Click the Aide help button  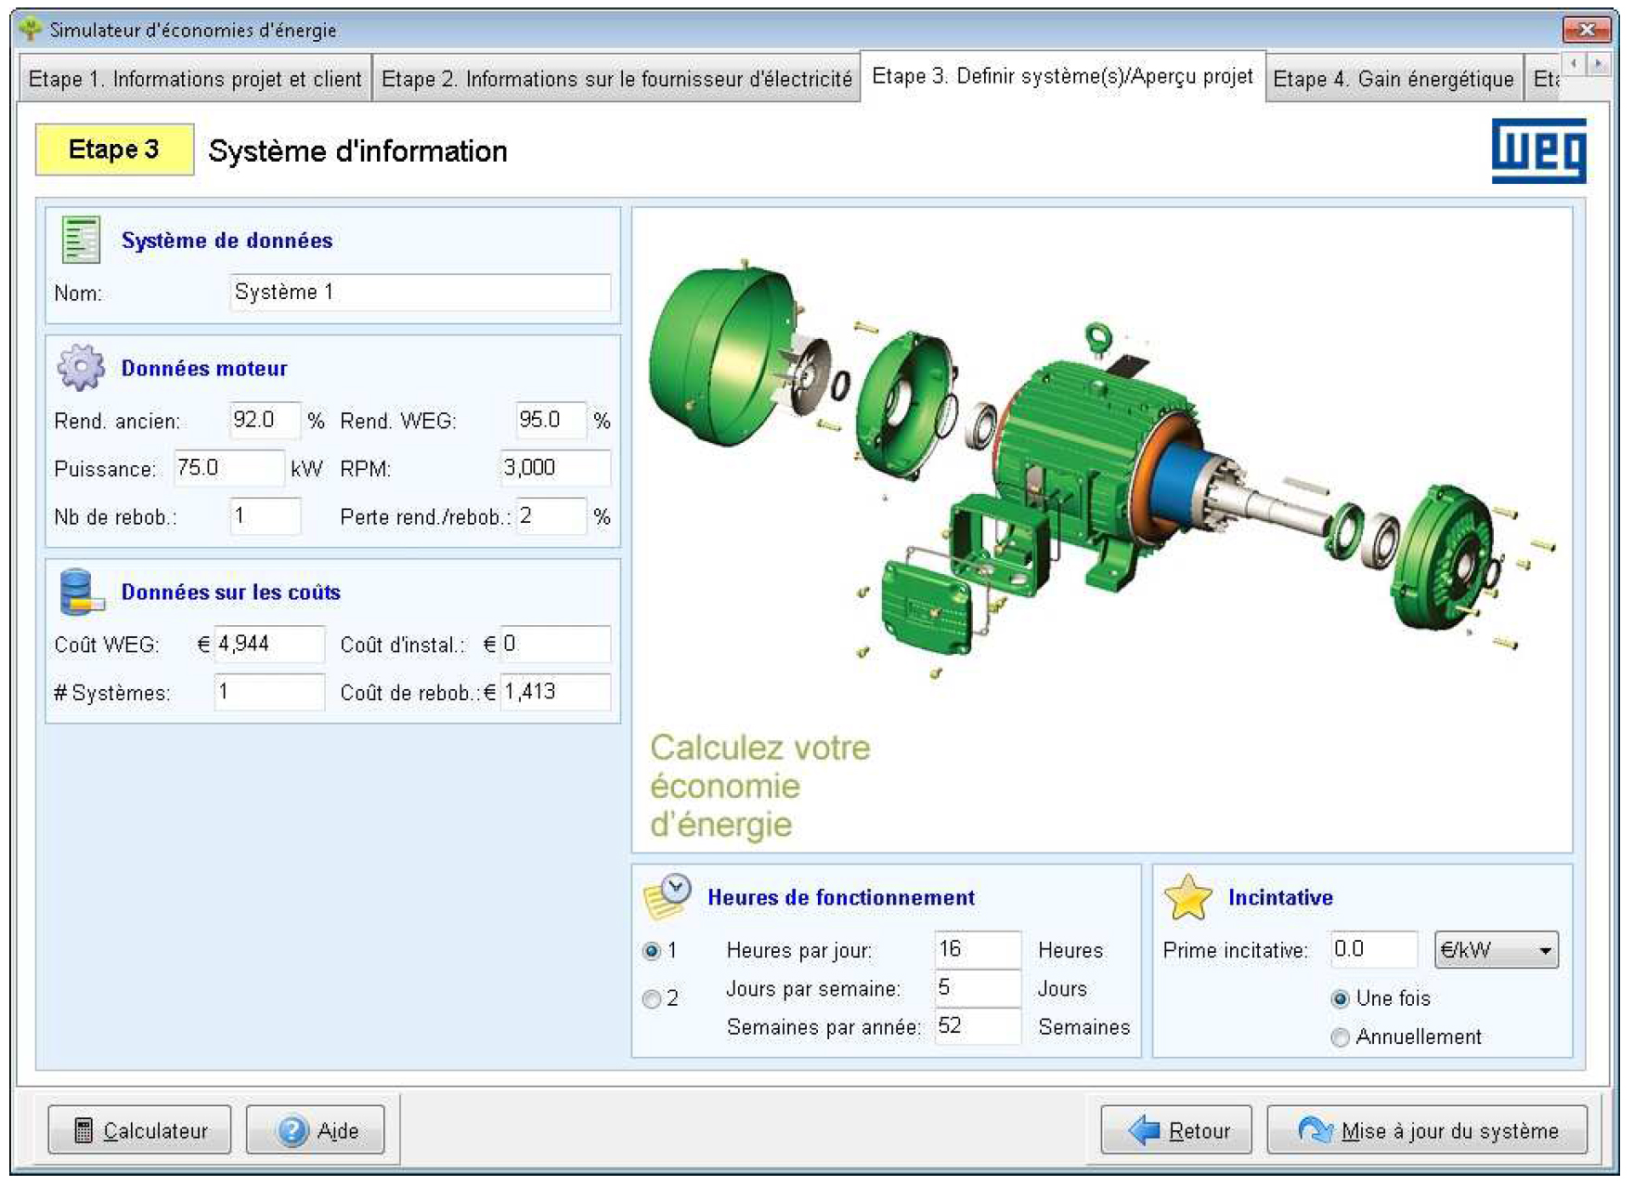tap(316, 1130)
